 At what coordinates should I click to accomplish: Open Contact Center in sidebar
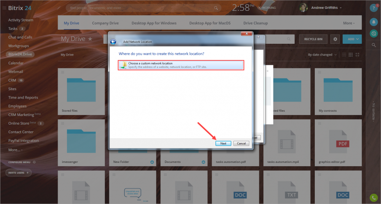[21, 132]
